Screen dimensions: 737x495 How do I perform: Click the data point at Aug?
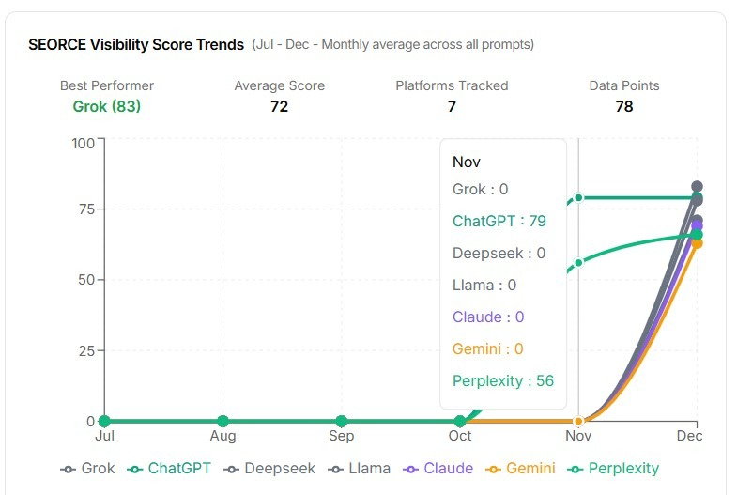pyautogui.click(x=223, y=421)
